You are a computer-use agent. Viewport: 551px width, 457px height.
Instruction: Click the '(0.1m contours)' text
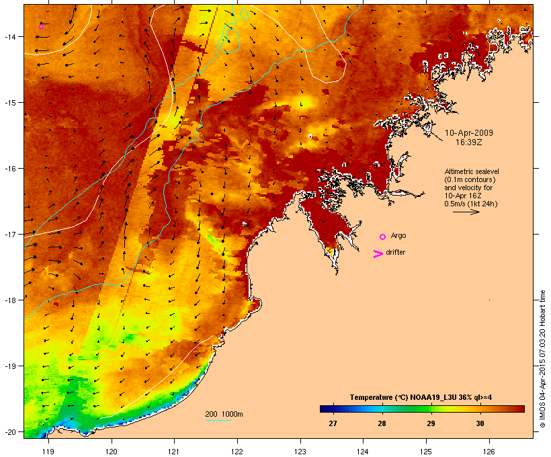point(470,179)
